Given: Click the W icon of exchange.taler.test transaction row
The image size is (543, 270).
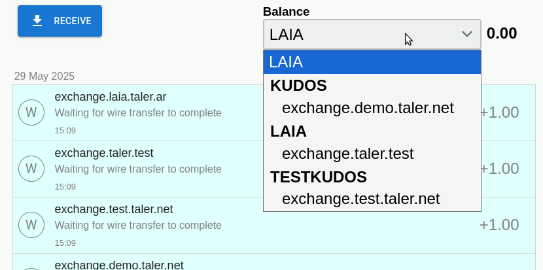Looking at the screenshot, I should [x=31, y=169].
